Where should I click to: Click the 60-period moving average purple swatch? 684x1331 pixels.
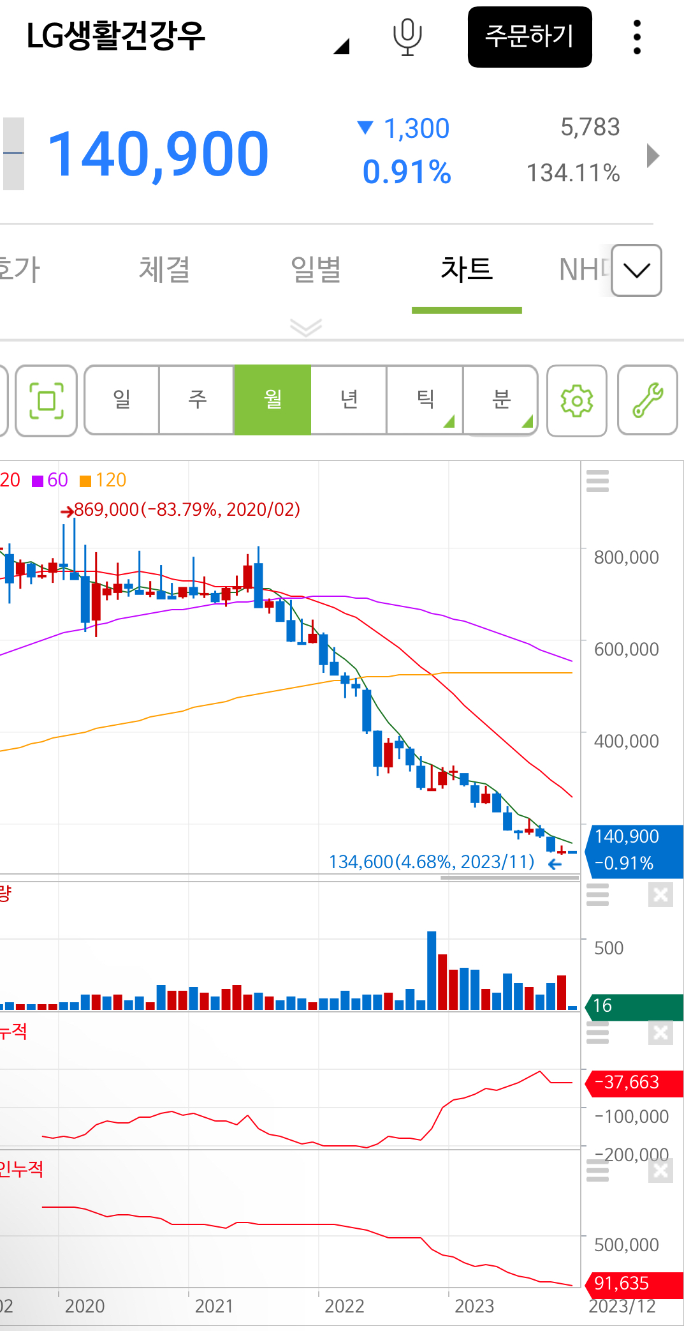click(38, 481)
